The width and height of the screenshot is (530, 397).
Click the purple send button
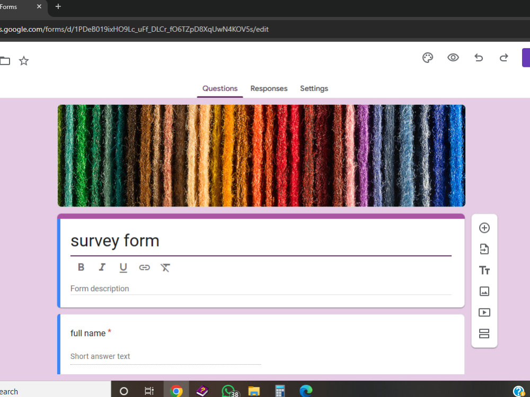pos(526,58)
